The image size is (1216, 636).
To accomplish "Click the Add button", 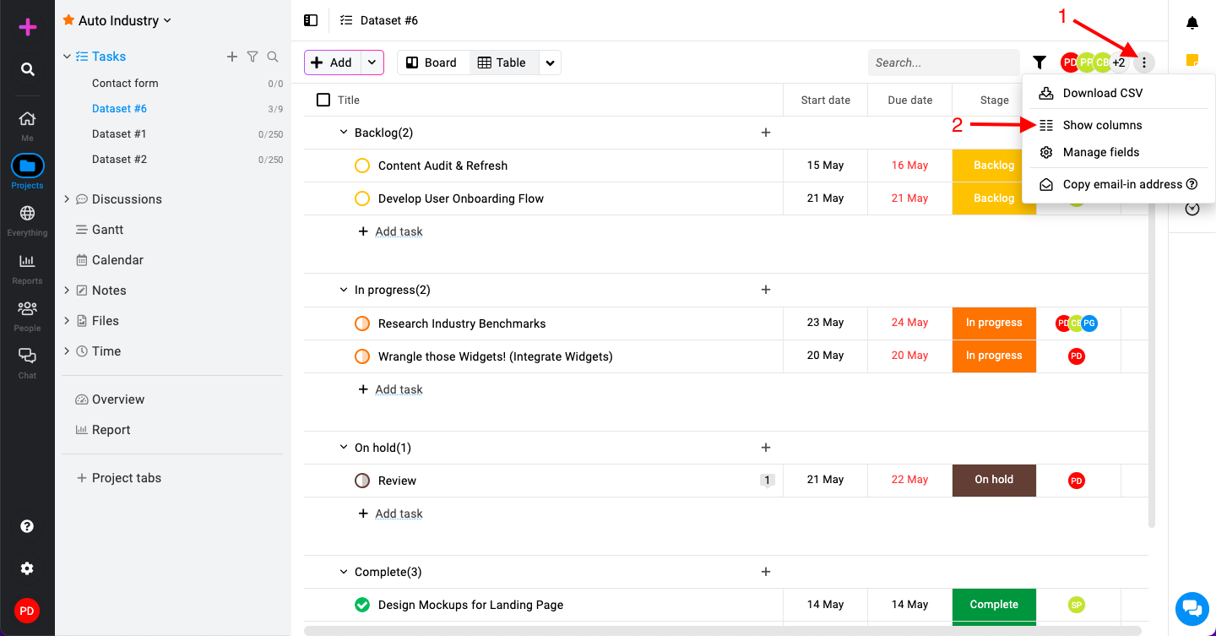I will click(x=334, y=63).
